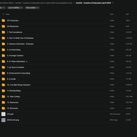The width and height of the screenshot is (137, 137).
Task: Select the 11. Worldbuilding name
Action: [14, 91]
